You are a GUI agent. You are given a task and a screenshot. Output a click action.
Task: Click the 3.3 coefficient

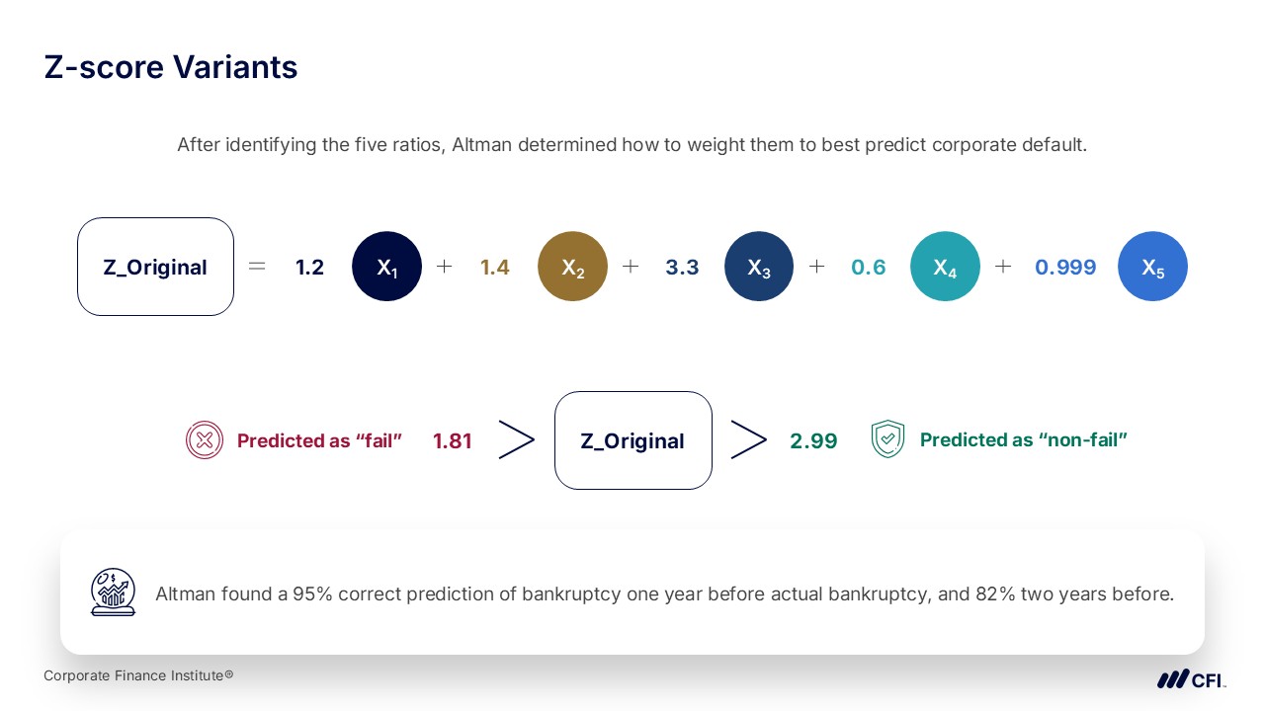[x=682, y=268]
